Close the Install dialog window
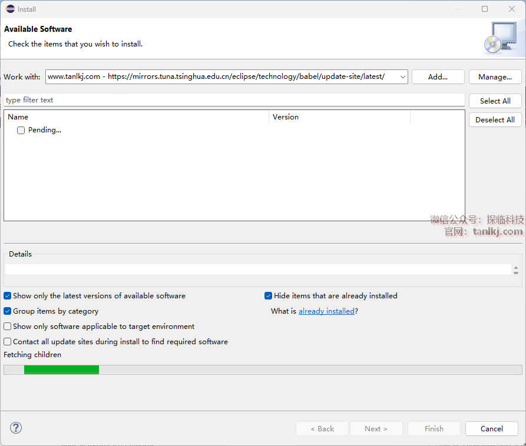 [512, 9]
